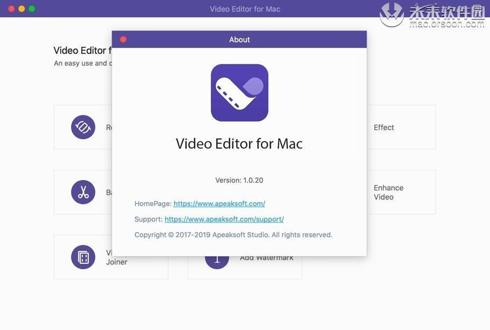Click the main window title text
Image resolution: width=490 pixels, height=330 pixels.
245,9
